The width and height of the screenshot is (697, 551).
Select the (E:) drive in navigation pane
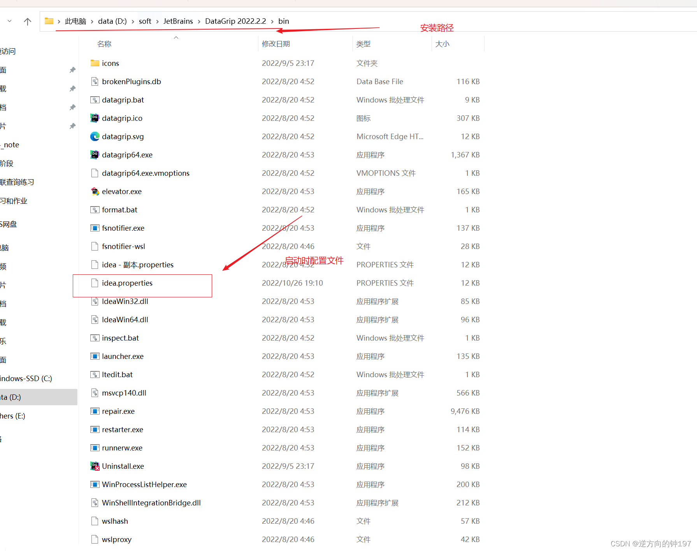point(13,416)
